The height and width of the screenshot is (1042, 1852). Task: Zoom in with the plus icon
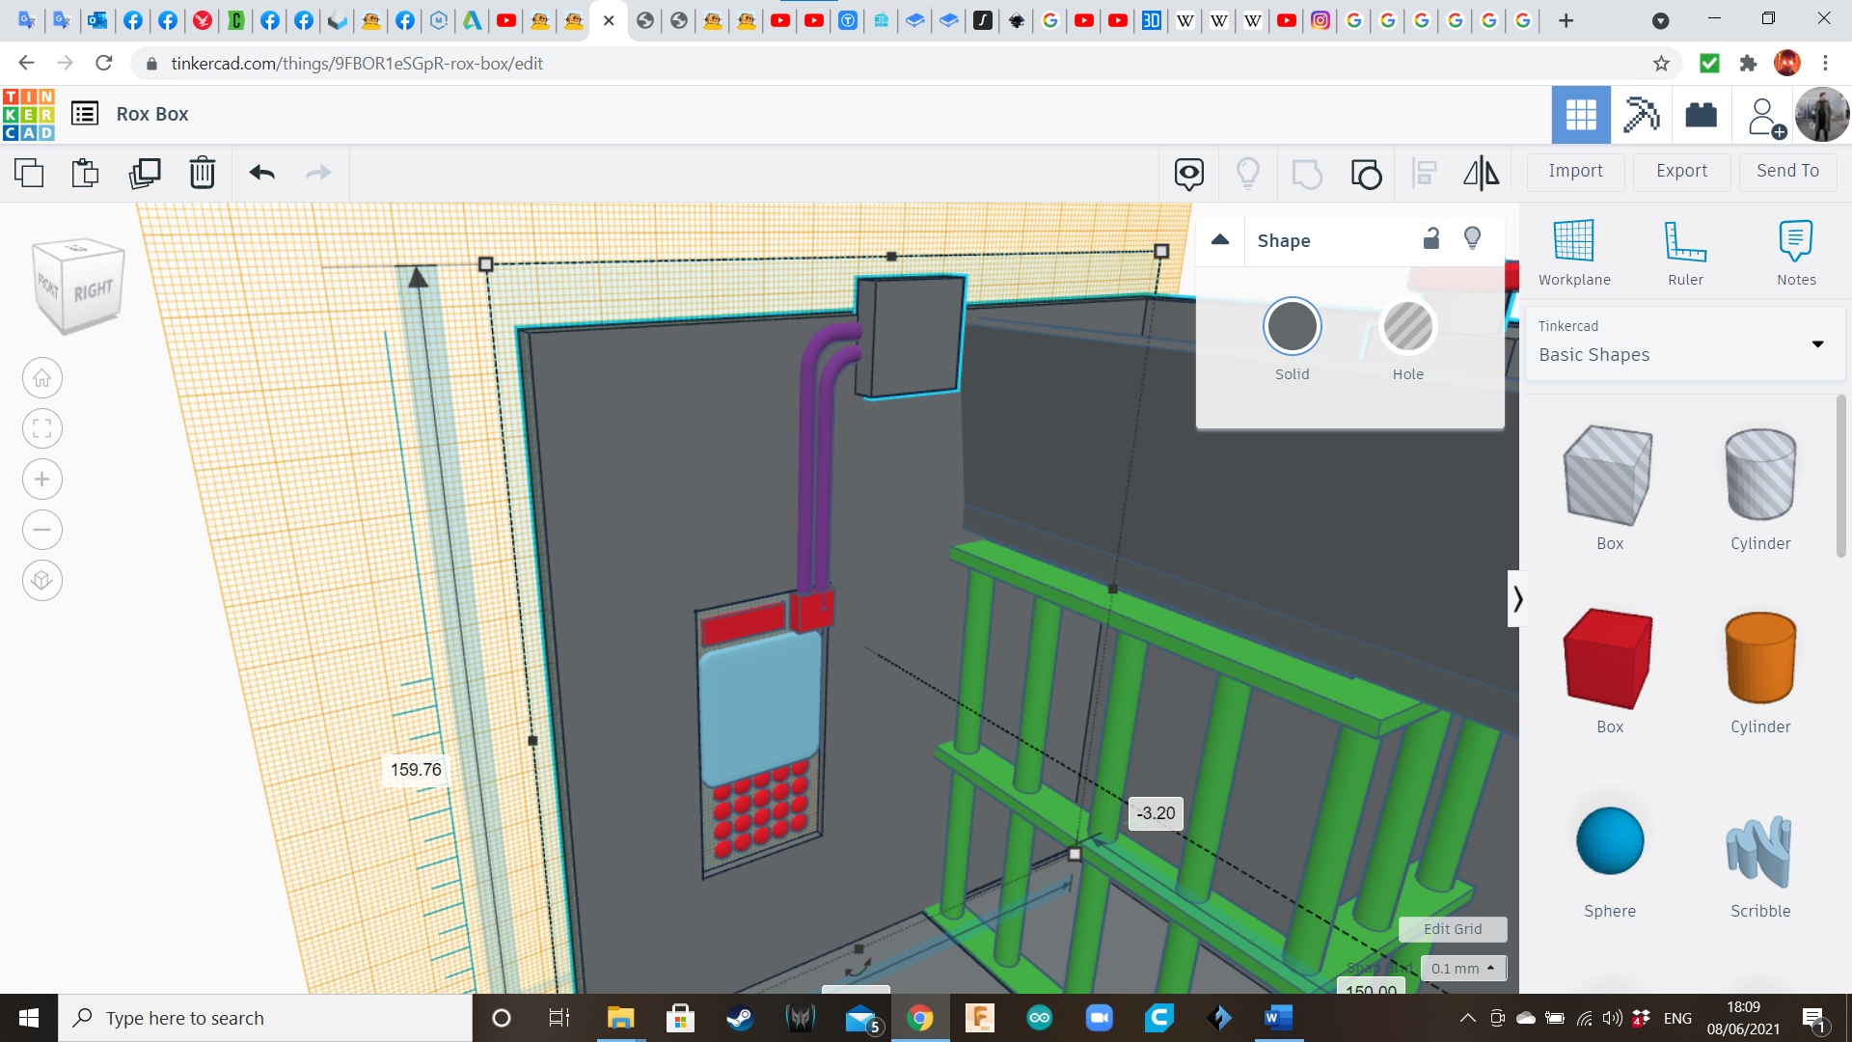pyautogui.click(x=42, y=480)
